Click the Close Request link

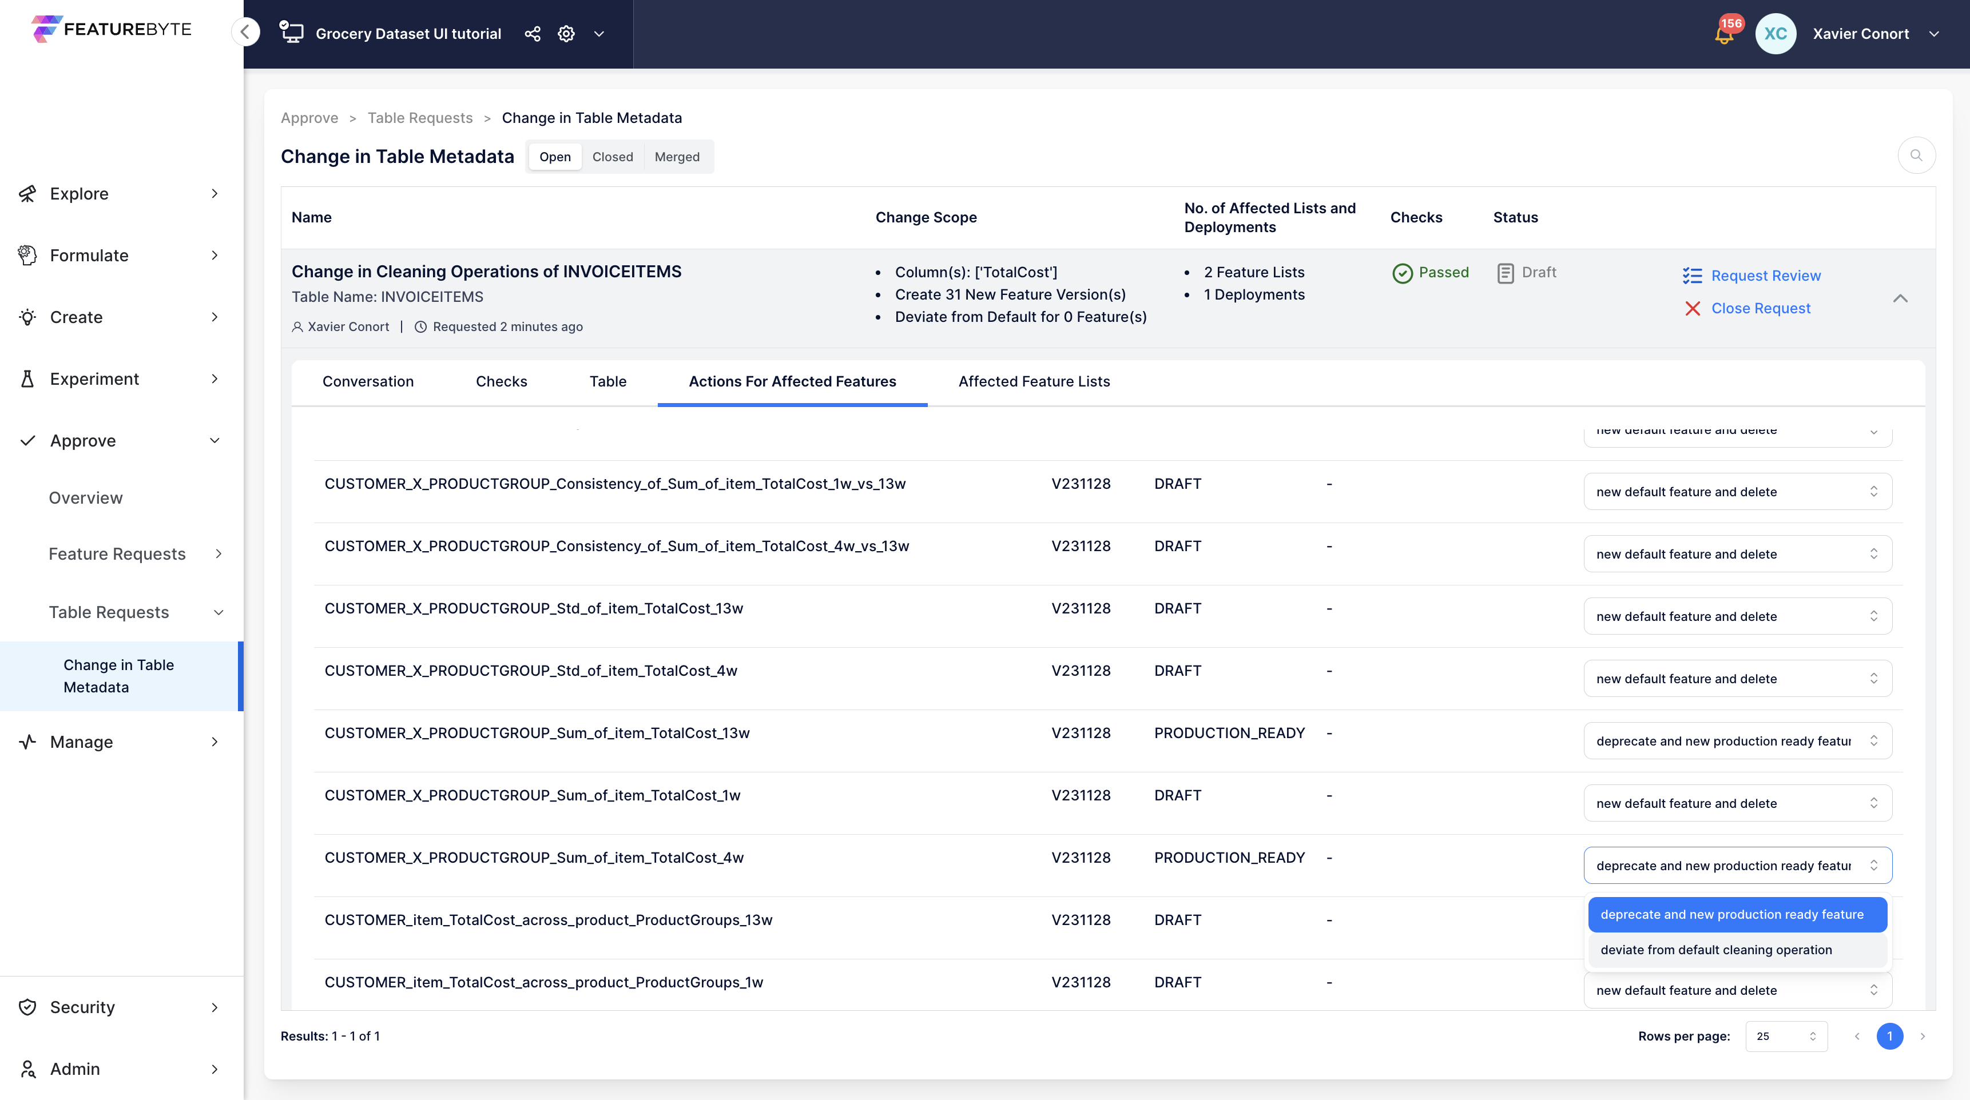pyautogui.click(x=1761, y=308)
